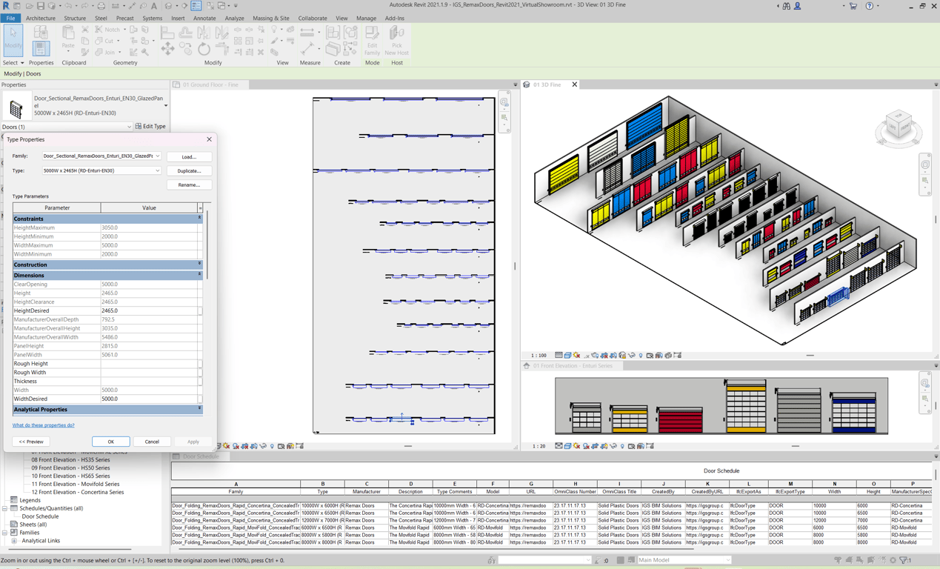
Task: Collapse Schedules/Quantities (all) tree node
Action: [5, 509]
